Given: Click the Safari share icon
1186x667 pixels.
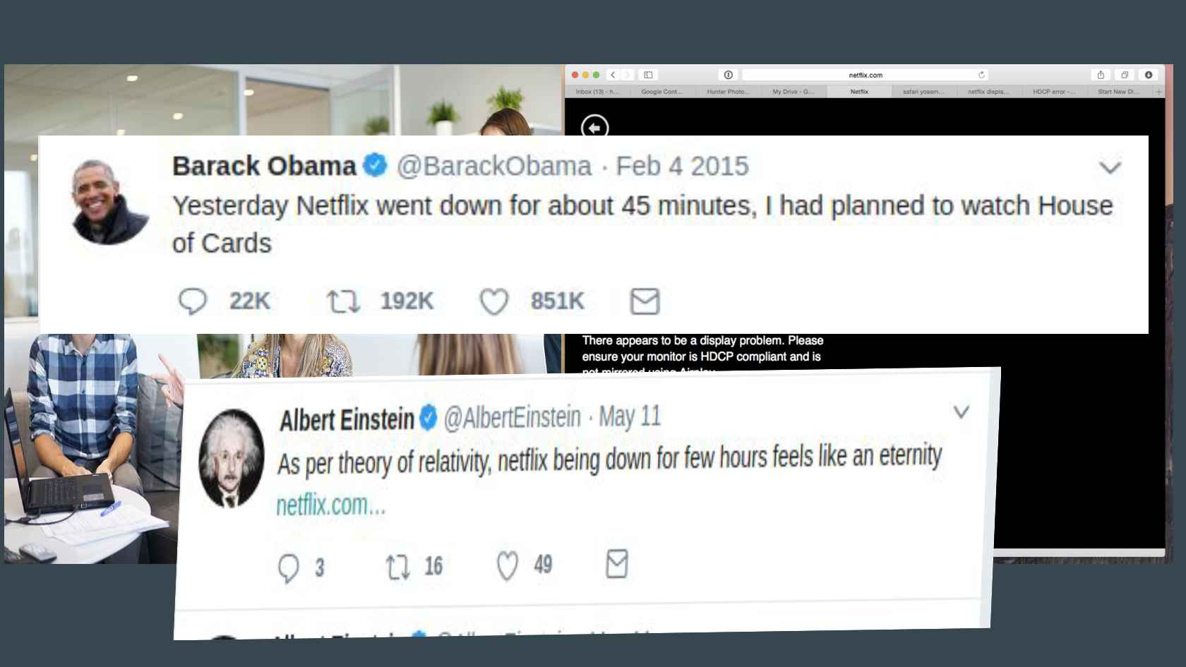Looking at the screenshot, I should coord(1101,75).
